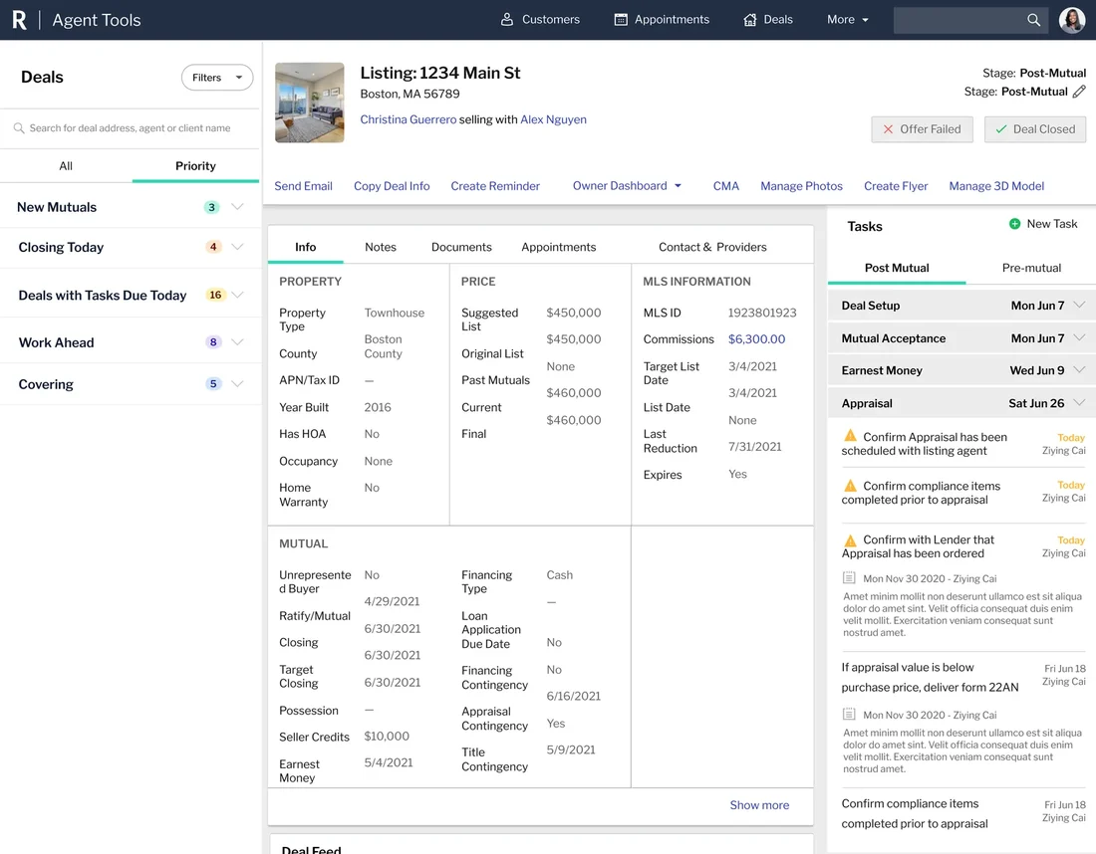1096x854 pixels.
Task: Click the listing photo thumbnail
Action: click(310, 103)
